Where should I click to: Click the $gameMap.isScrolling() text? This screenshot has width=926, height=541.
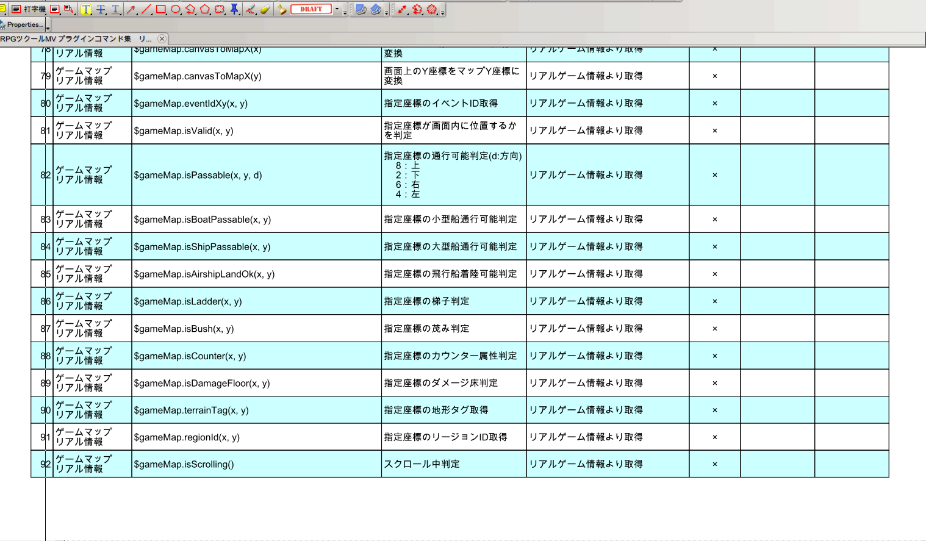[184, 465]
